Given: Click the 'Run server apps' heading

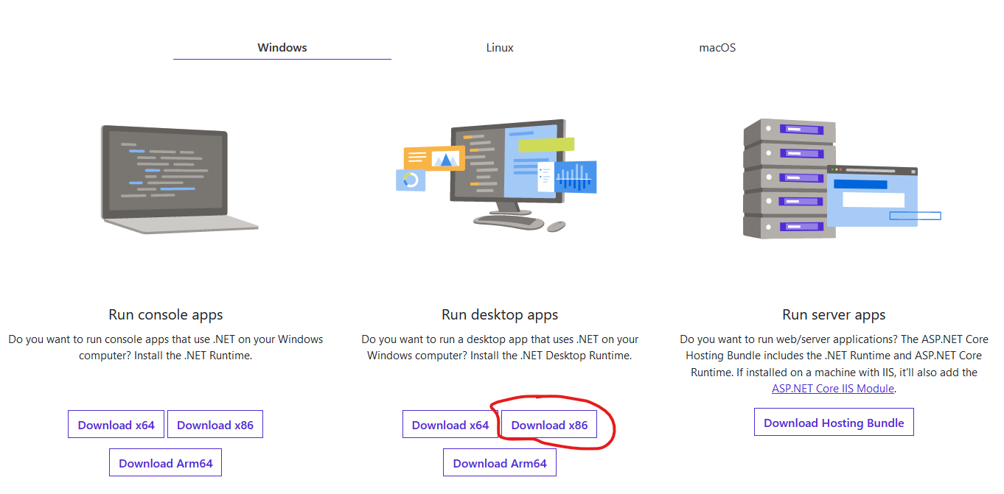Looking at the screenshot, I should pos(834,315).
